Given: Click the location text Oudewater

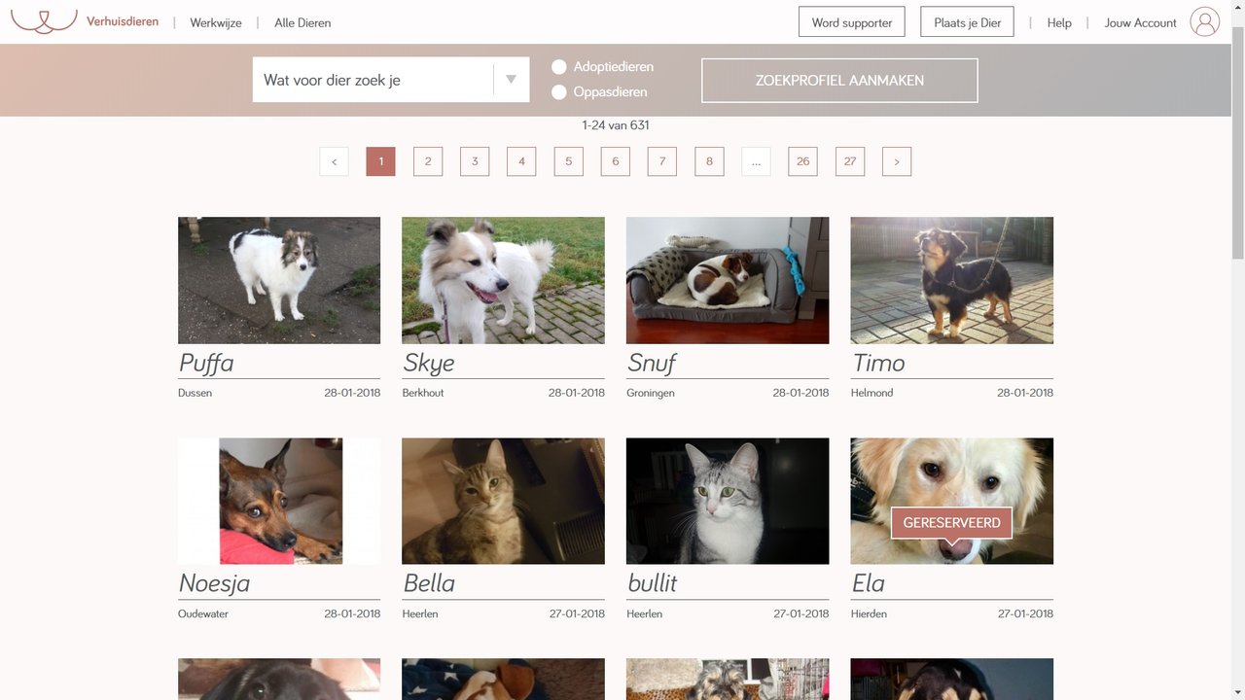Looking at the screenshot, I should 203,613.
